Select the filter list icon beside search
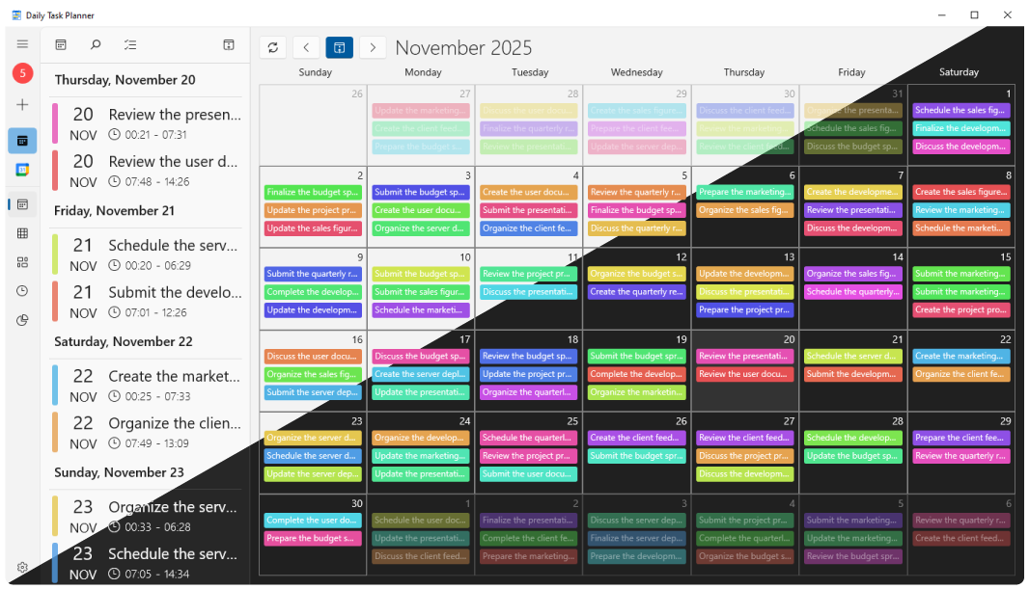Screen dimensions: 1029x589 [130, 44]
